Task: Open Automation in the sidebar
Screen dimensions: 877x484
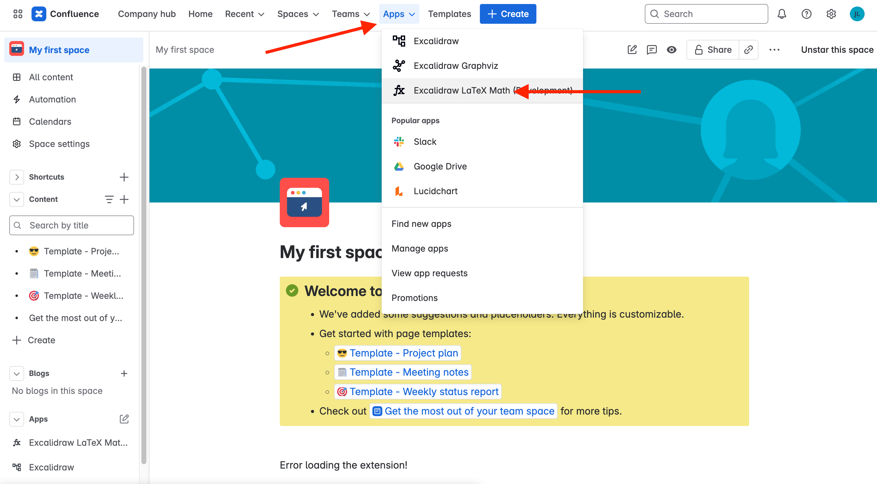Action: click(72, 99)
